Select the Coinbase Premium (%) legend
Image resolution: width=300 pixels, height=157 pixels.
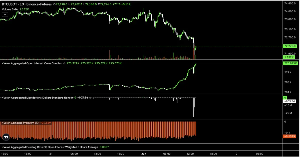20,123
